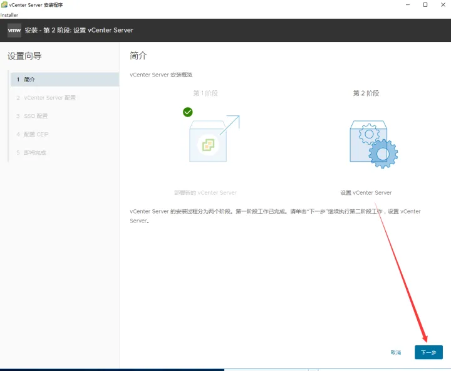Click the 取消 (Cancel) button
Screen dimensions: 451x371
[396, 353]
